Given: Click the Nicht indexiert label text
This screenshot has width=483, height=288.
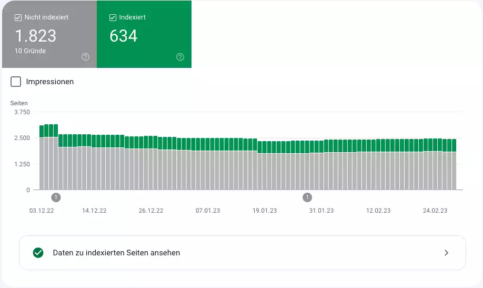Looking at the screenshot, I should [46, 17].
